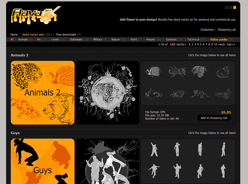Screen dimensions: 248x184
Task: Select the second dark theme square
Action: tap(231, 8)
